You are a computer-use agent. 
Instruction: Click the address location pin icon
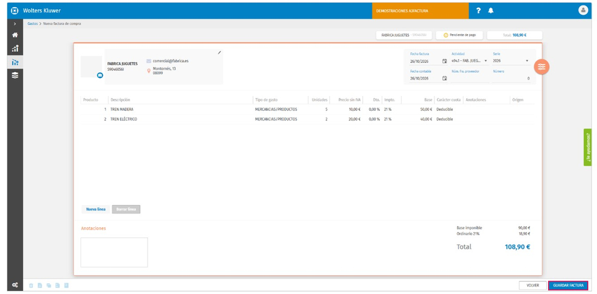[x=149, y=70]
